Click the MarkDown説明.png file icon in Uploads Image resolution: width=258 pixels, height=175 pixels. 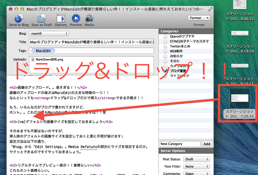[x=33, y=59]
